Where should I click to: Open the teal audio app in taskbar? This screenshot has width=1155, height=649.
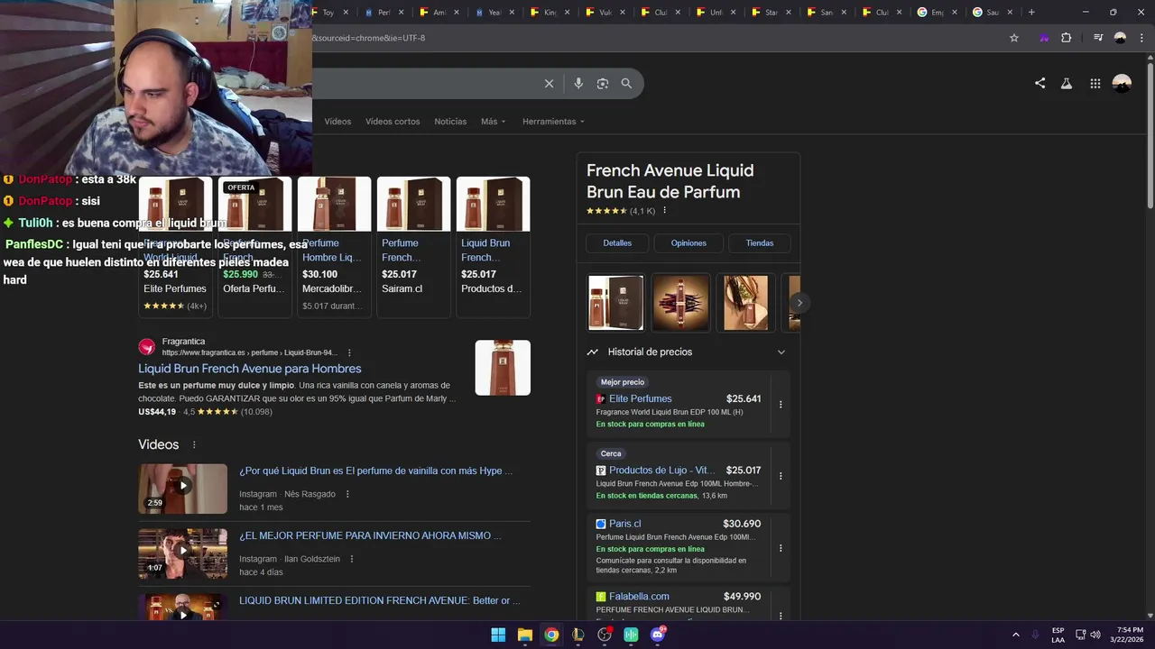tap(631, 635)
